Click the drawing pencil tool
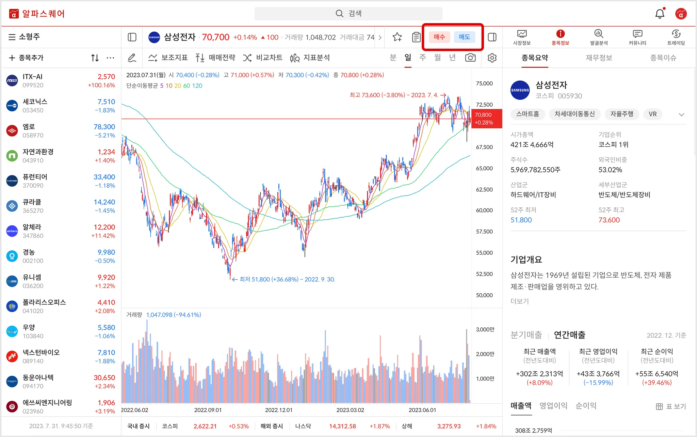Image resolution: width=697 pixels, height=437 pixels. [x=132, y=58]
